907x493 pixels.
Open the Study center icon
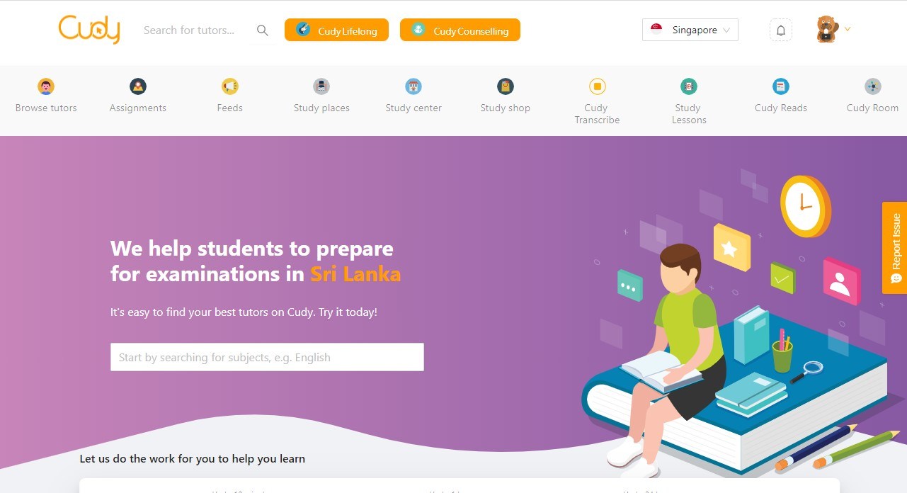point(413,86)
